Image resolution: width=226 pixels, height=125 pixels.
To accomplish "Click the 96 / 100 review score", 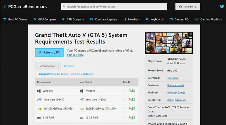I will click(x=172, y=71).
